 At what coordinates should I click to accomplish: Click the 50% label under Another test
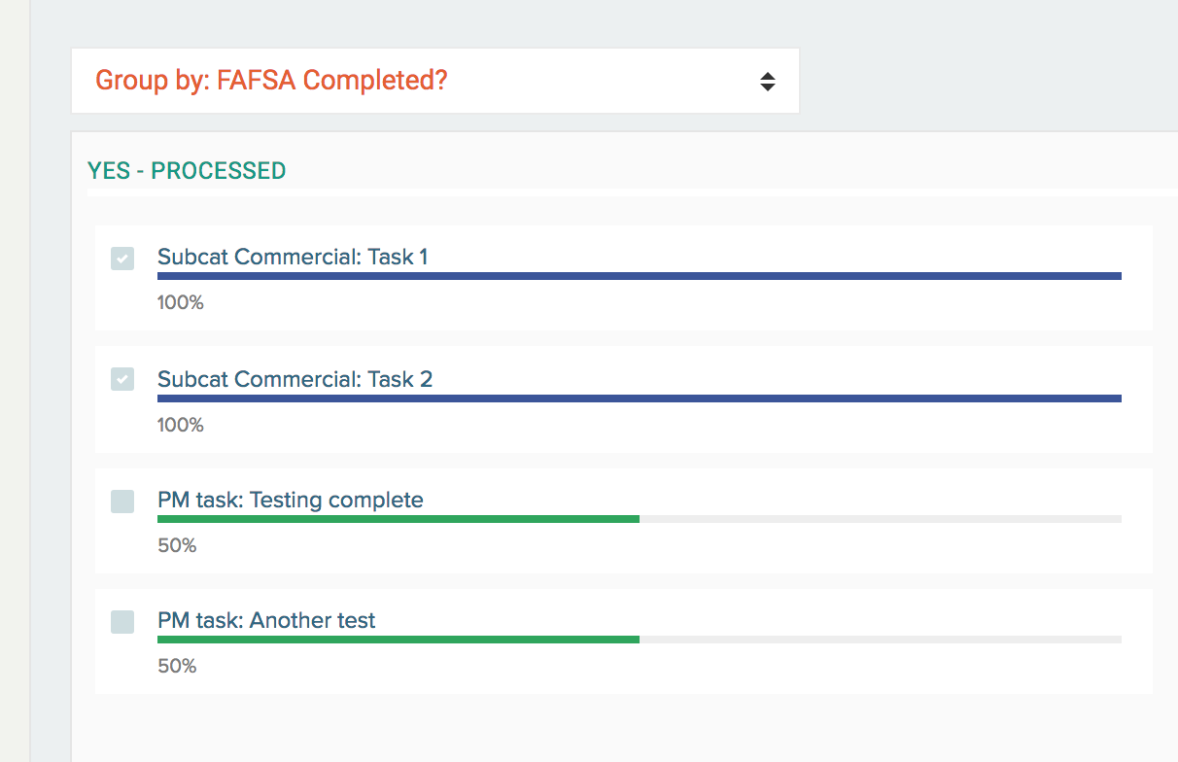tap(177, 666)
